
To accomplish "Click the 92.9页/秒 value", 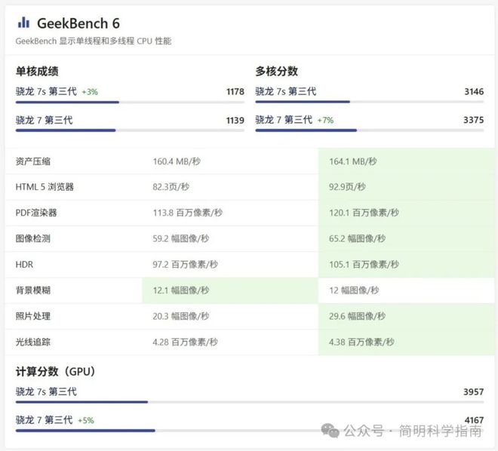I will [x=347, y=187].
